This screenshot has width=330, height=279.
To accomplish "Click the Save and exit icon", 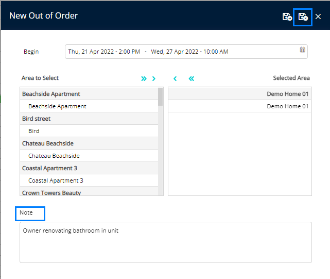I will point(303,17).
